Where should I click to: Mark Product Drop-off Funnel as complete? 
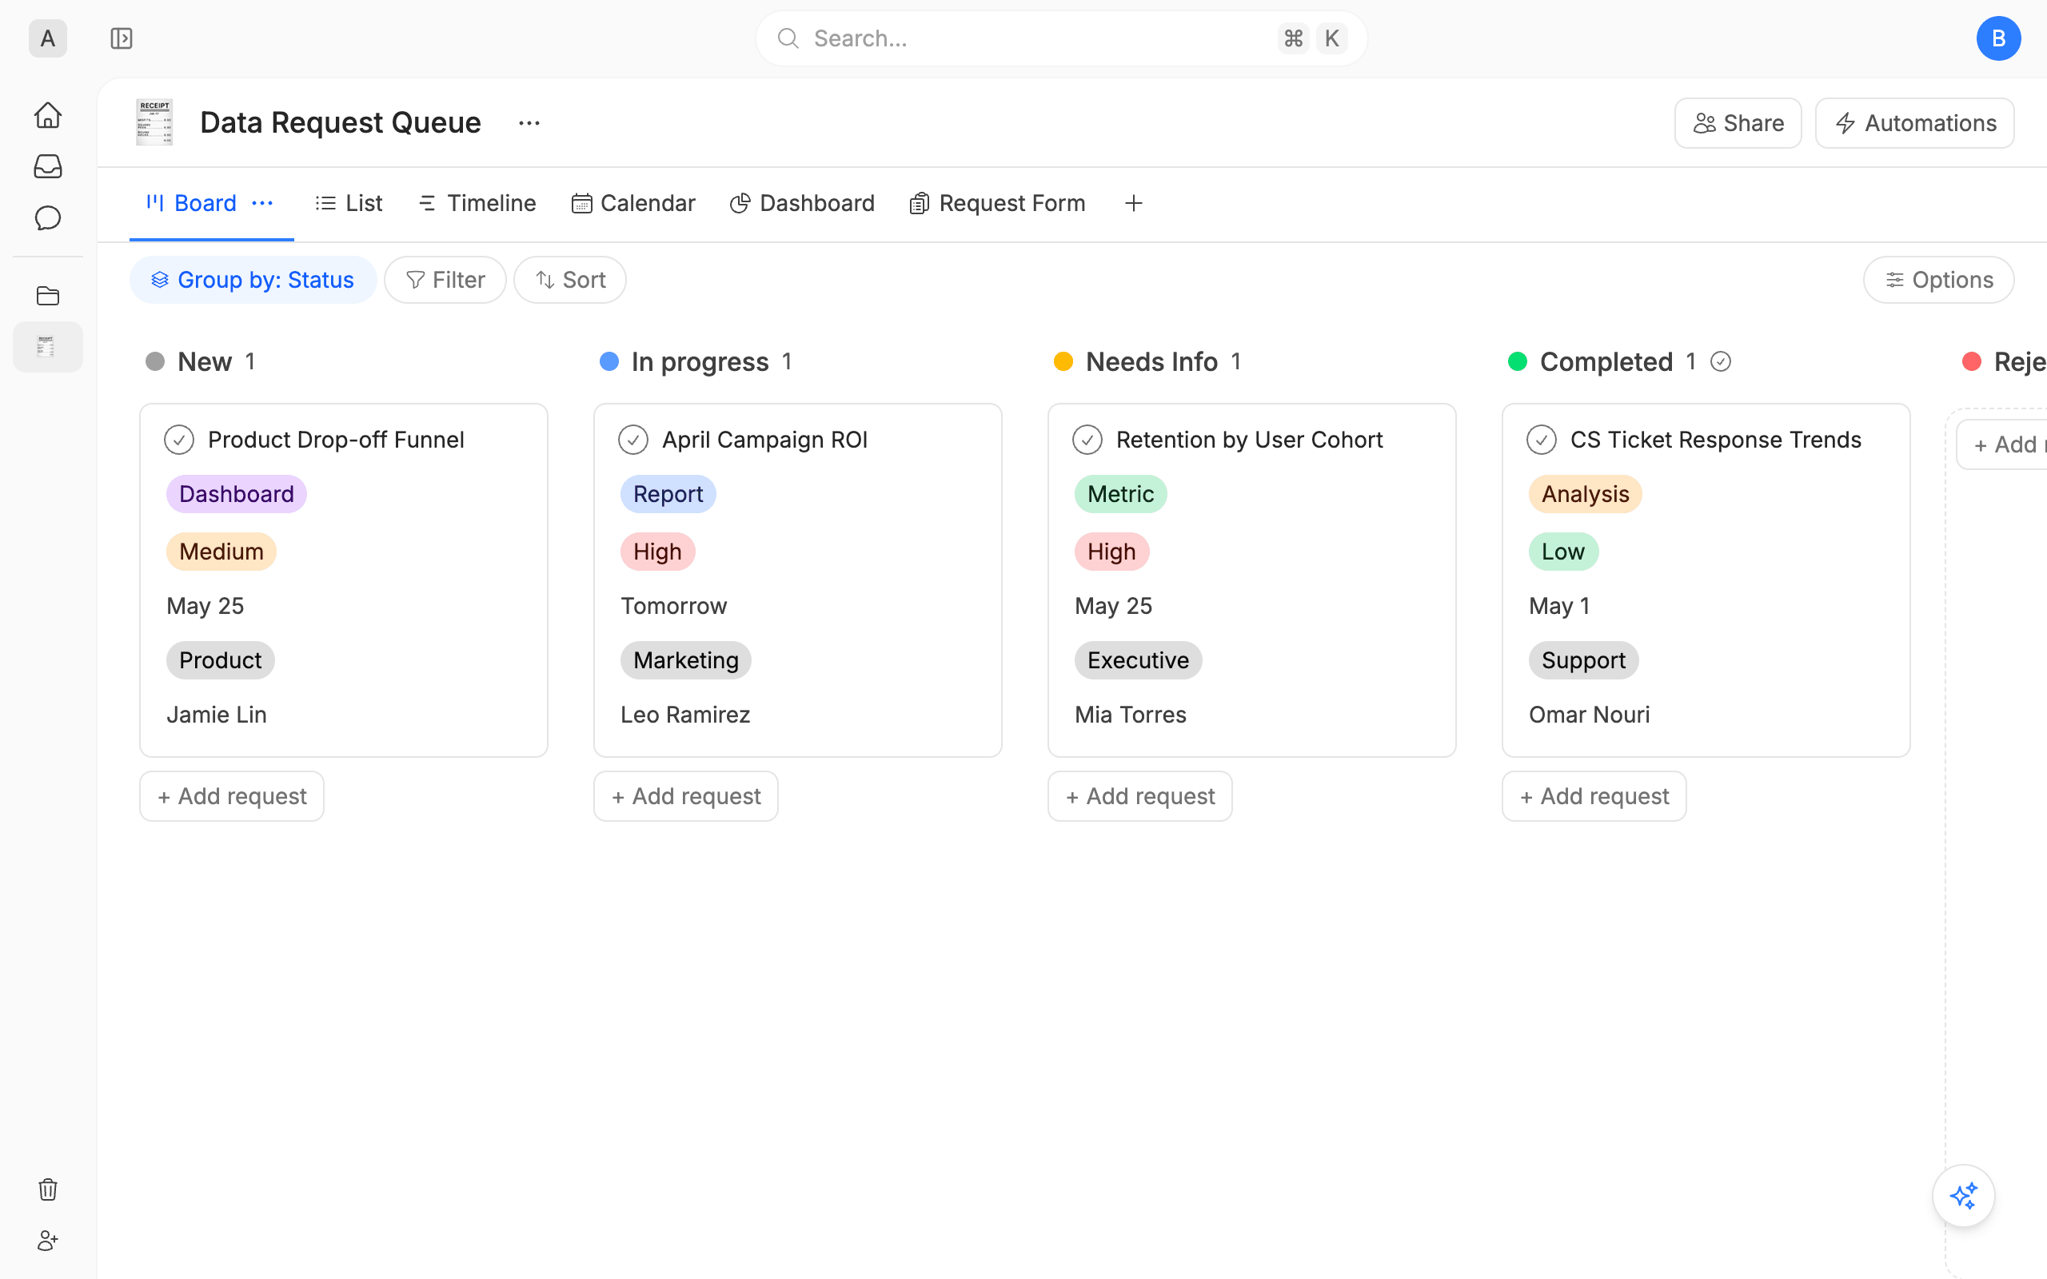(x=179, y=440)
